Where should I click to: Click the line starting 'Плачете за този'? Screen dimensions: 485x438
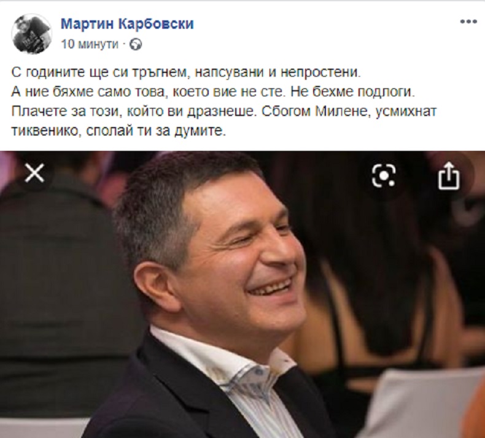pyautogui.click(x=224, y=112)
